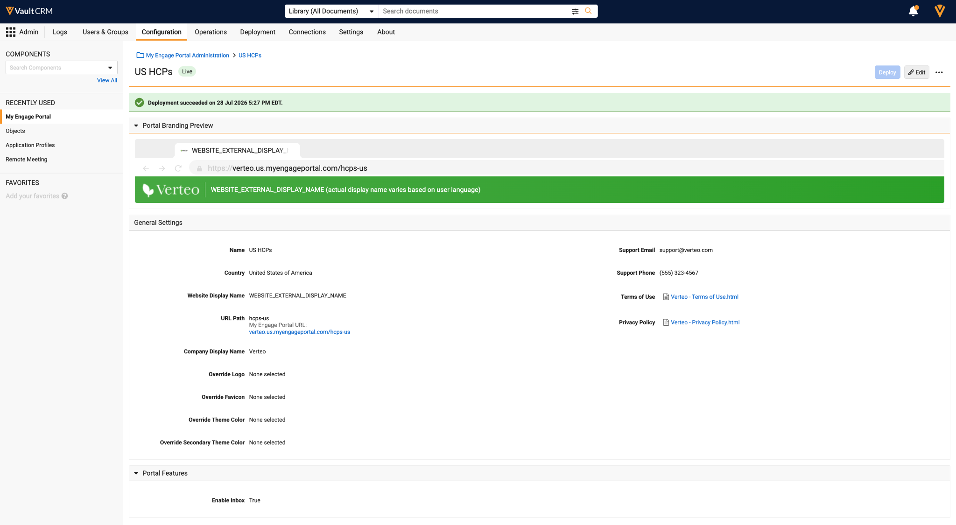Click the preview browser back arrow
Screen dimensions: 956x525
click(x=146, y=168)
